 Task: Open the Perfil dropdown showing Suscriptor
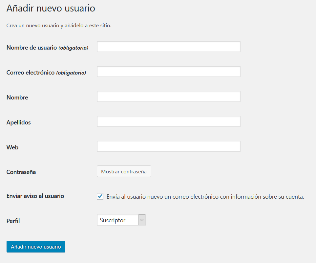coord(117,220)
